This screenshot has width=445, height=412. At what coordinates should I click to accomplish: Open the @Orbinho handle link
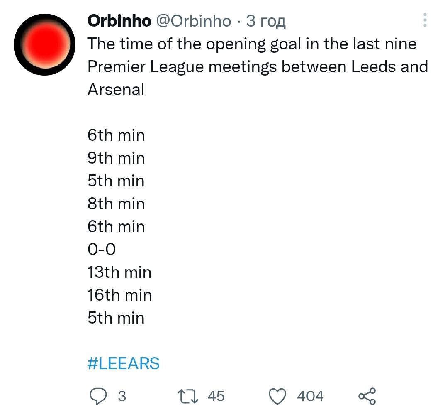(x=193, y=21)
